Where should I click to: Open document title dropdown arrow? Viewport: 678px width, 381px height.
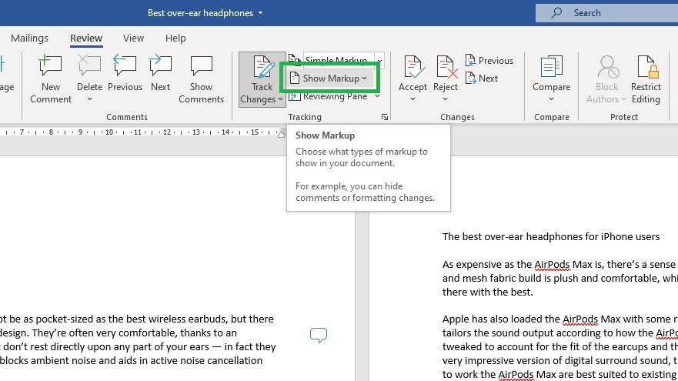pyautogui.click(x=260, y=13)
